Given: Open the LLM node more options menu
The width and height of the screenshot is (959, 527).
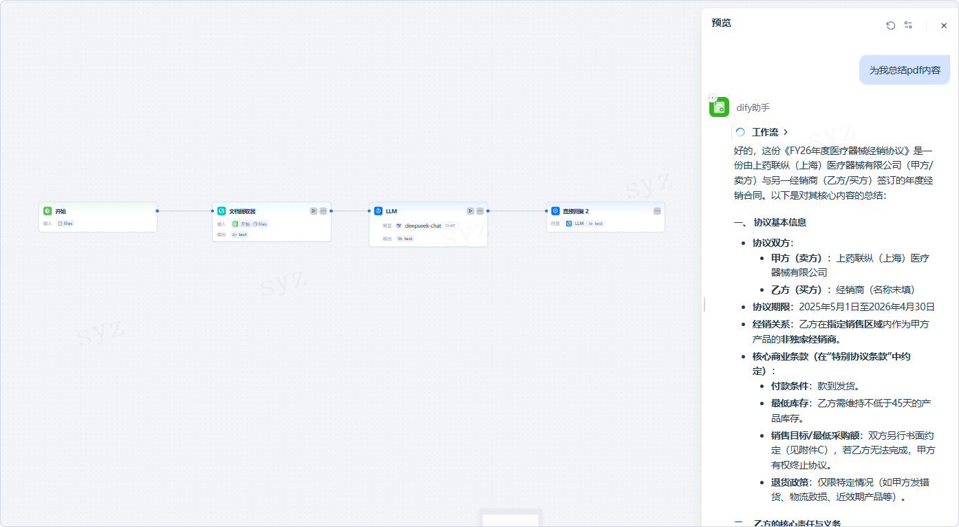Looking at the screenshot, I should tap(480, 211).
